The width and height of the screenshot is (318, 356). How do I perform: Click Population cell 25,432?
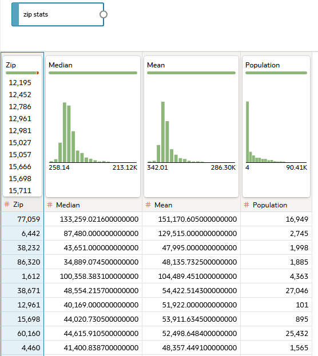coord(276,334)
